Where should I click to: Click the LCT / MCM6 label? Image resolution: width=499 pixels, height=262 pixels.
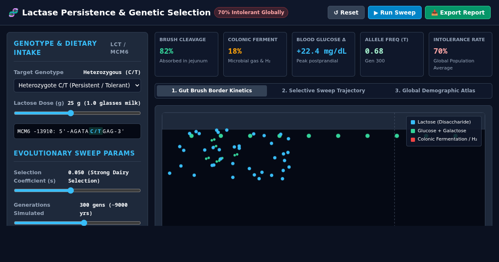coord(119,48)
